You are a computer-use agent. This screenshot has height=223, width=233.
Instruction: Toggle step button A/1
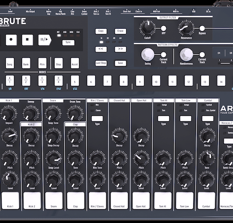pos(10,81)
